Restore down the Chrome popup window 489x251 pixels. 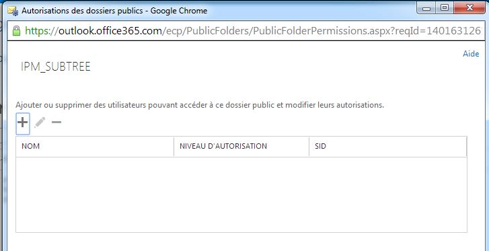point(444,8)
